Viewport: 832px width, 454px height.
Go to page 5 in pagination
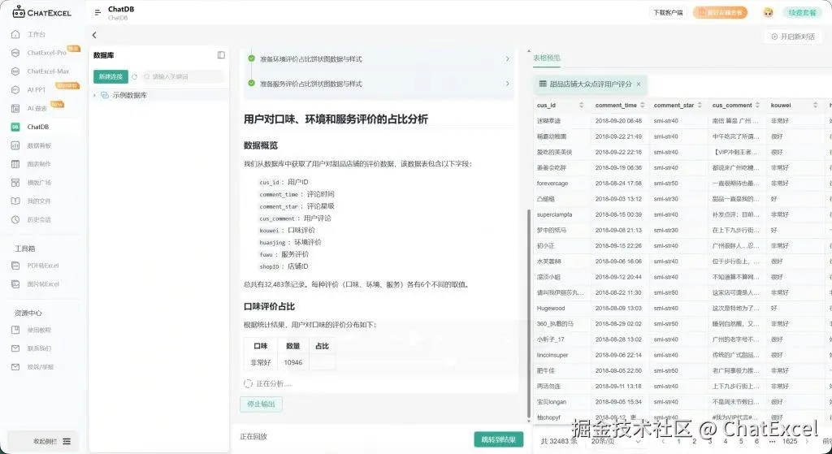point(741,441)
